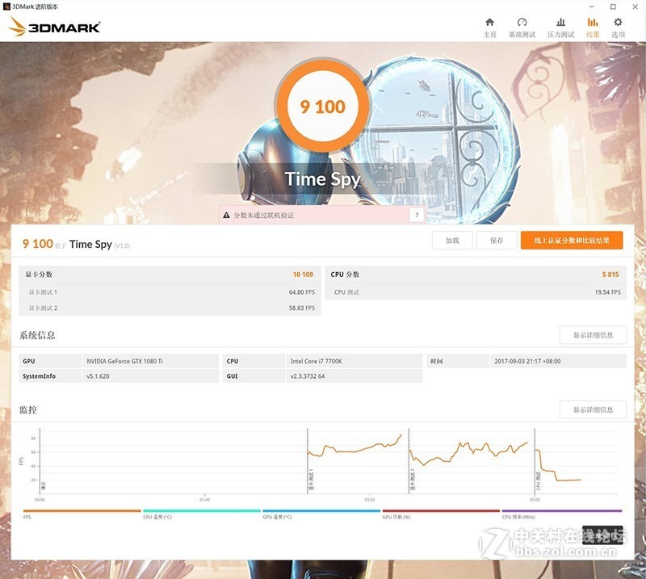Show details for 监控 monitoring section
Image resolution: width=646 pixels, height=579 pixels.
coord(593,409)
